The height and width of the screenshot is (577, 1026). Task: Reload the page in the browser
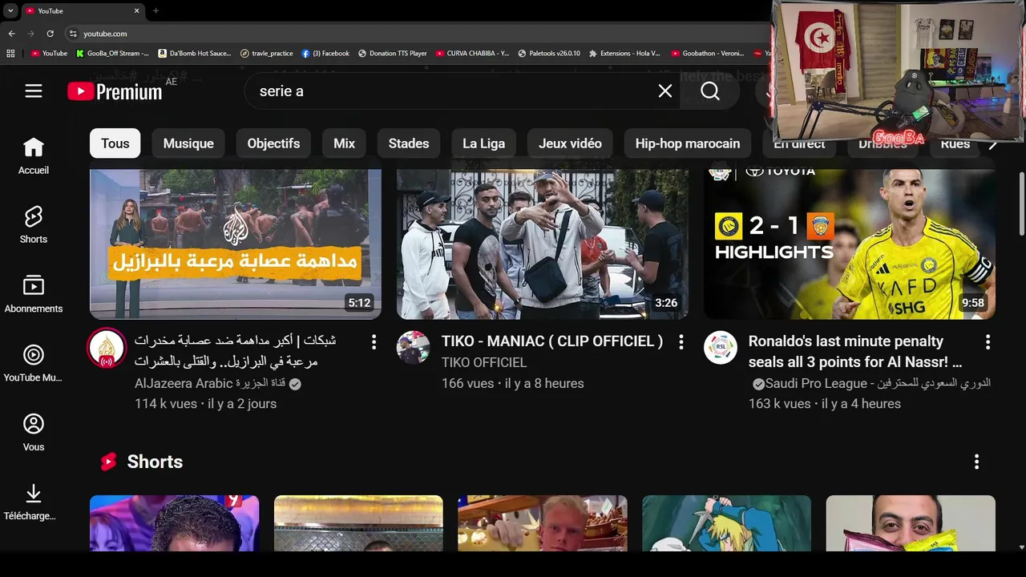[50, 34]
